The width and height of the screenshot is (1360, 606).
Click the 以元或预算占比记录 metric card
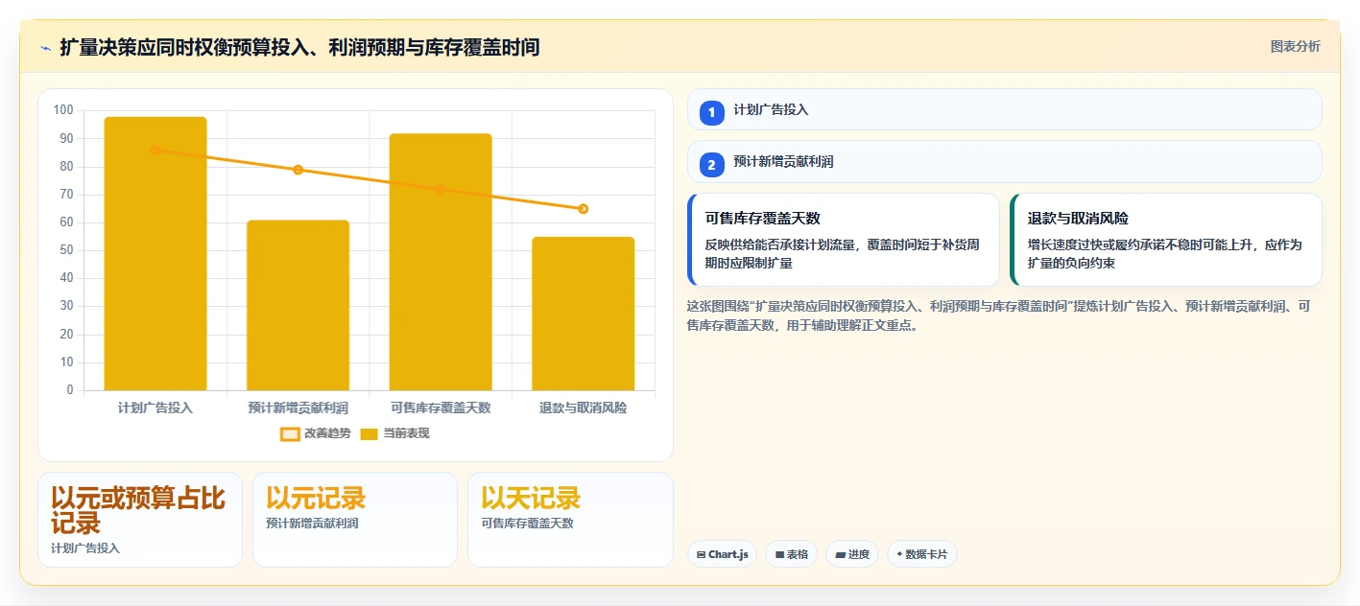140,520
